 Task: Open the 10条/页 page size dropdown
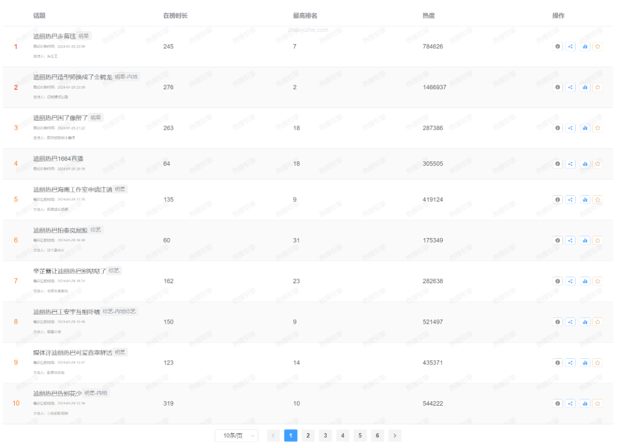[236, 436]
